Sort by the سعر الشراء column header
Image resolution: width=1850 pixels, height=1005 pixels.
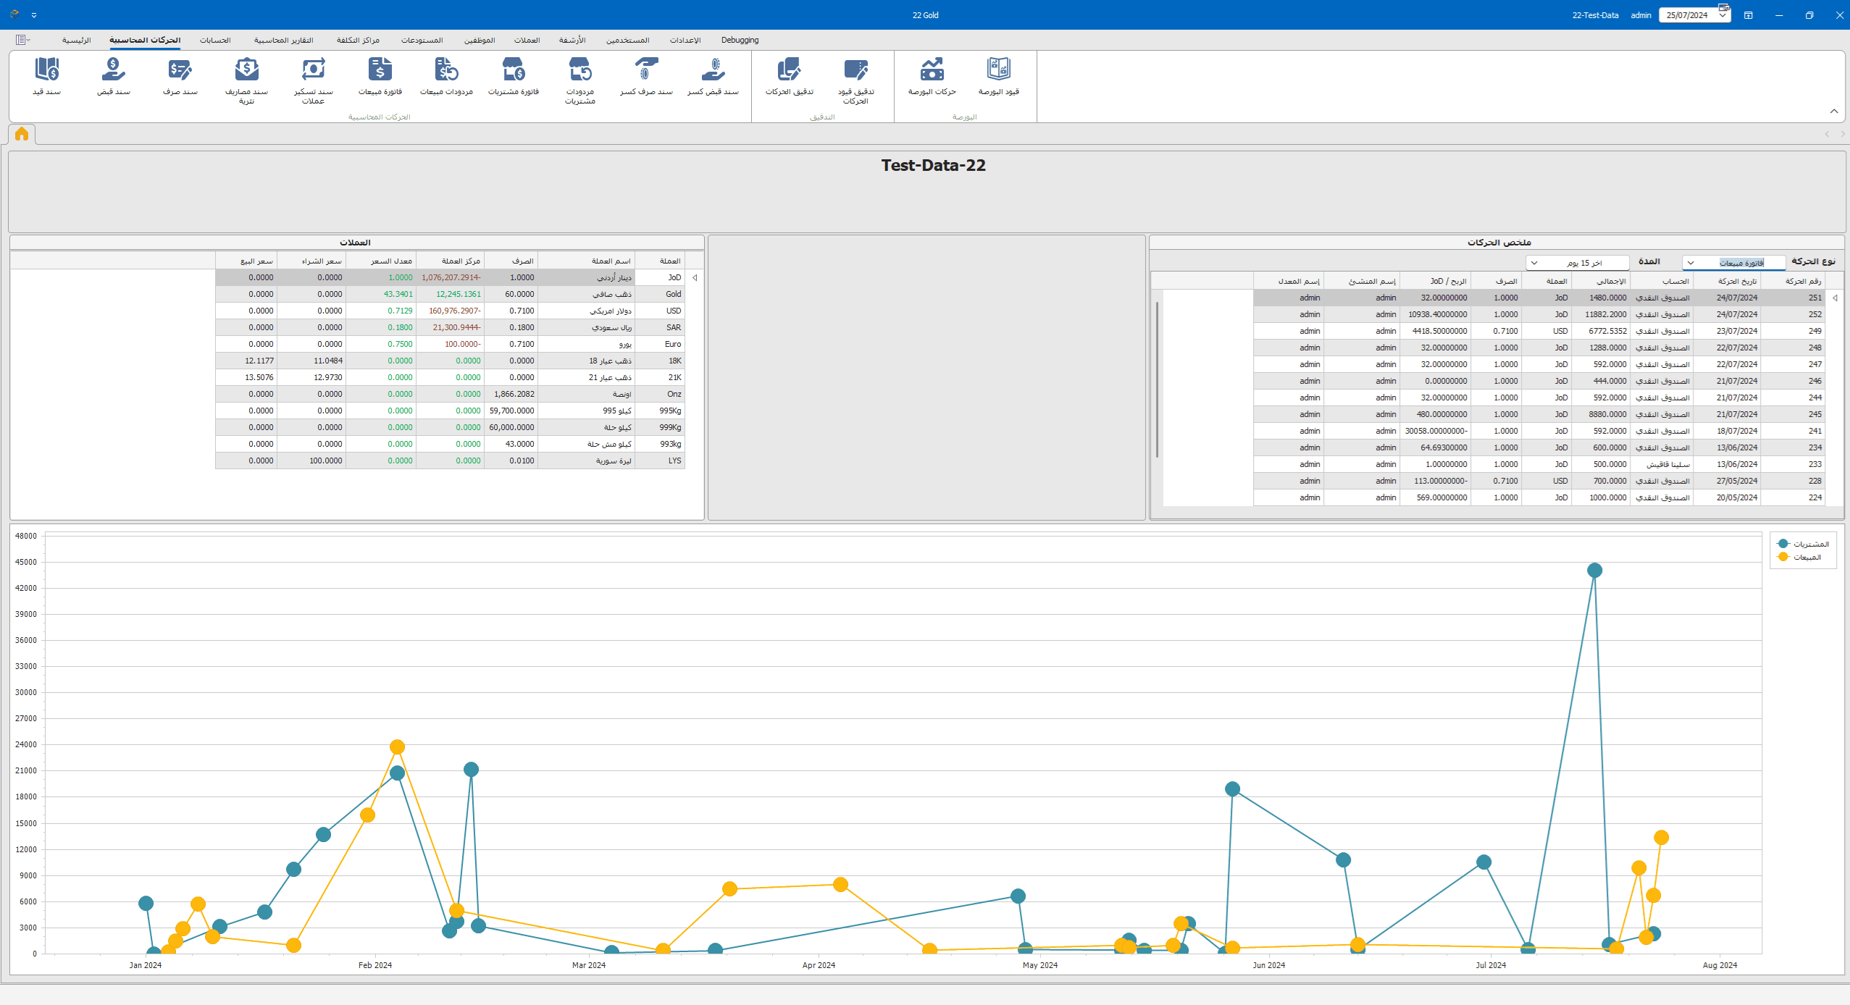pyautogui.click(x=311, y=261)
